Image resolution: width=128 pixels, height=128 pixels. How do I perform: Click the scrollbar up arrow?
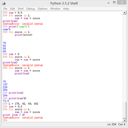pos(124,13)
